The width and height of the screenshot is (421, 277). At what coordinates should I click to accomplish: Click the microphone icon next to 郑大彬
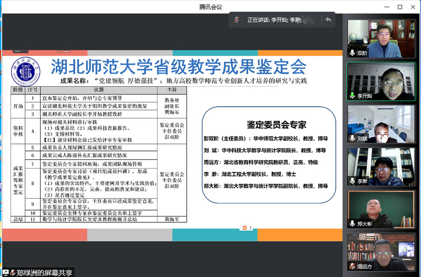(353, 223)
